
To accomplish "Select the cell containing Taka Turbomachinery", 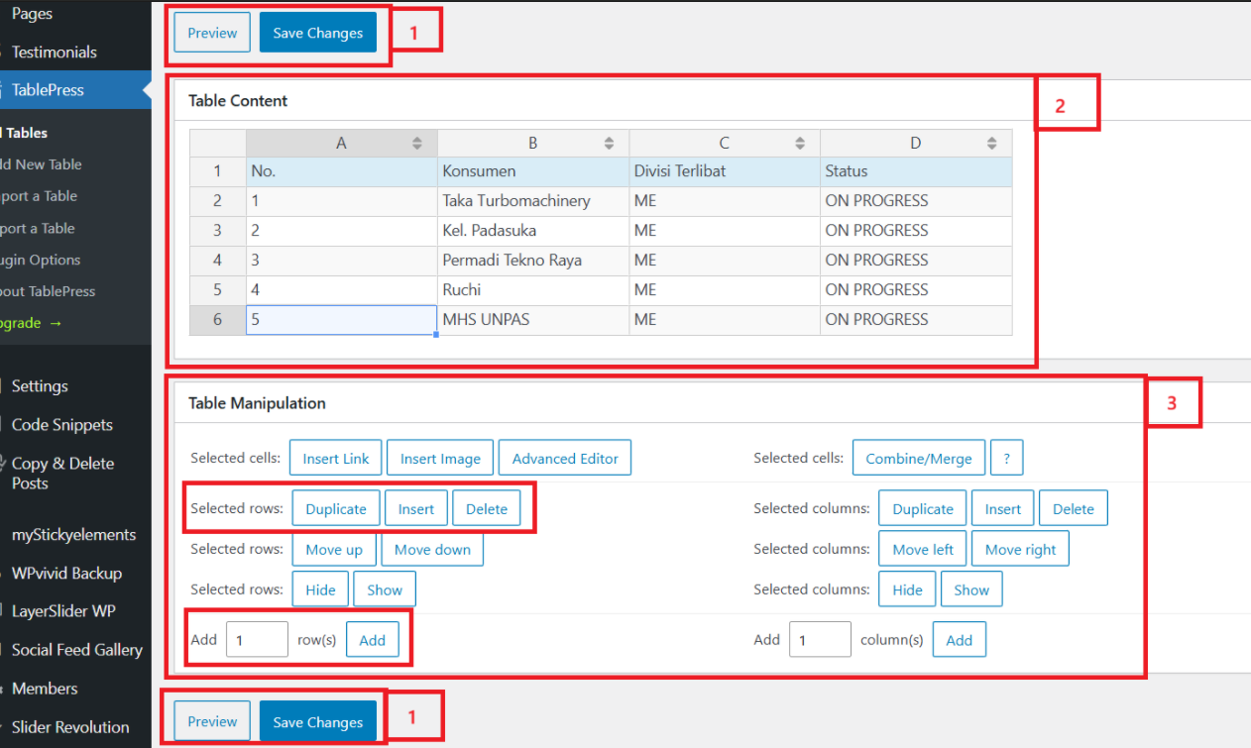I will (x=532, y=201).
